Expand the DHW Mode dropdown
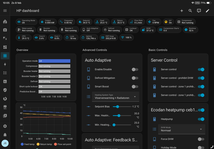The height and width of the screenshot is (149, 214). pyautogui.click(x=181, y=129)
